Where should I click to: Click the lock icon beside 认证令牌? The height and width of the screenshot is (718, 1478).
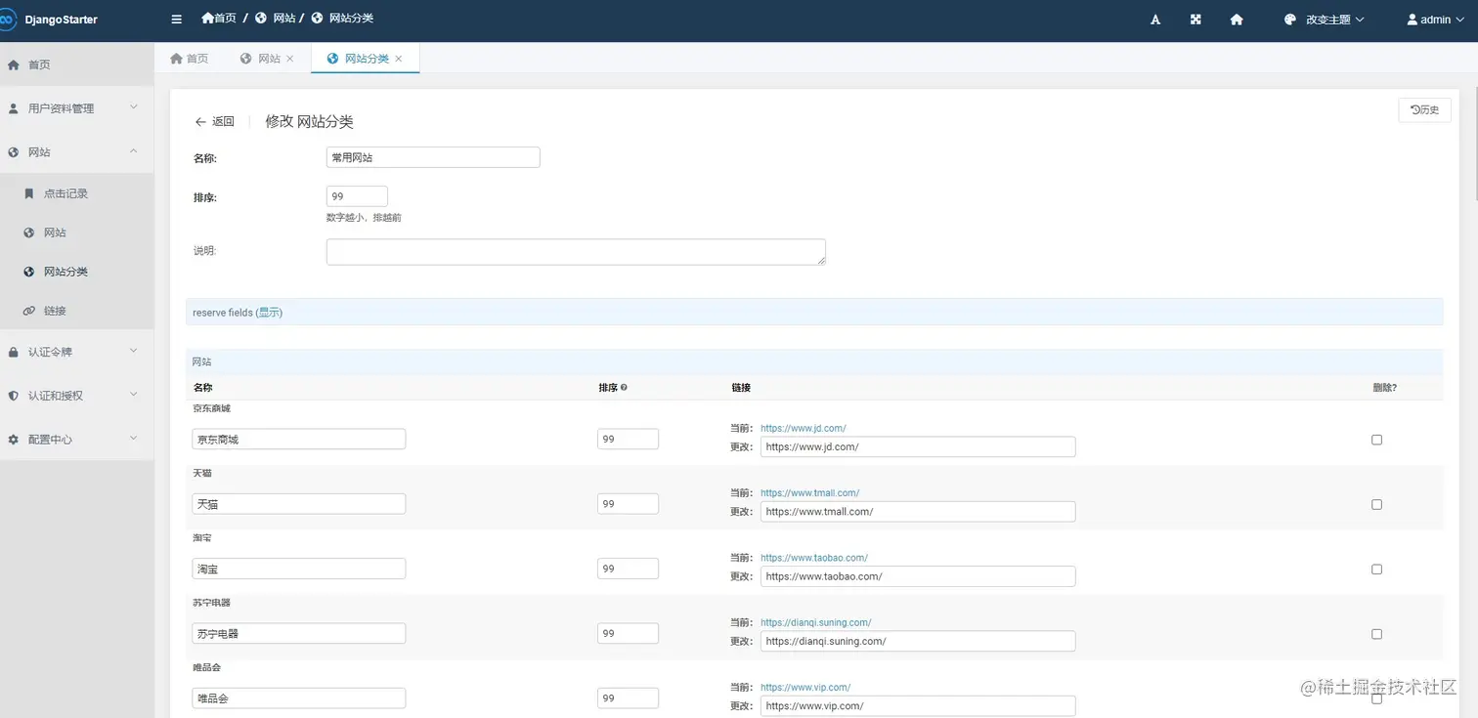click(x=14, y=352)
